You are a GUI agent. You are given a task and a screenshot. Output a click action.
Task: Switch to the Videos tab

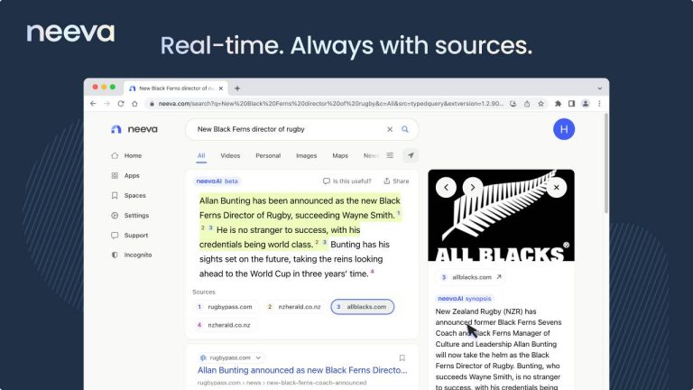tap(230, 155)
